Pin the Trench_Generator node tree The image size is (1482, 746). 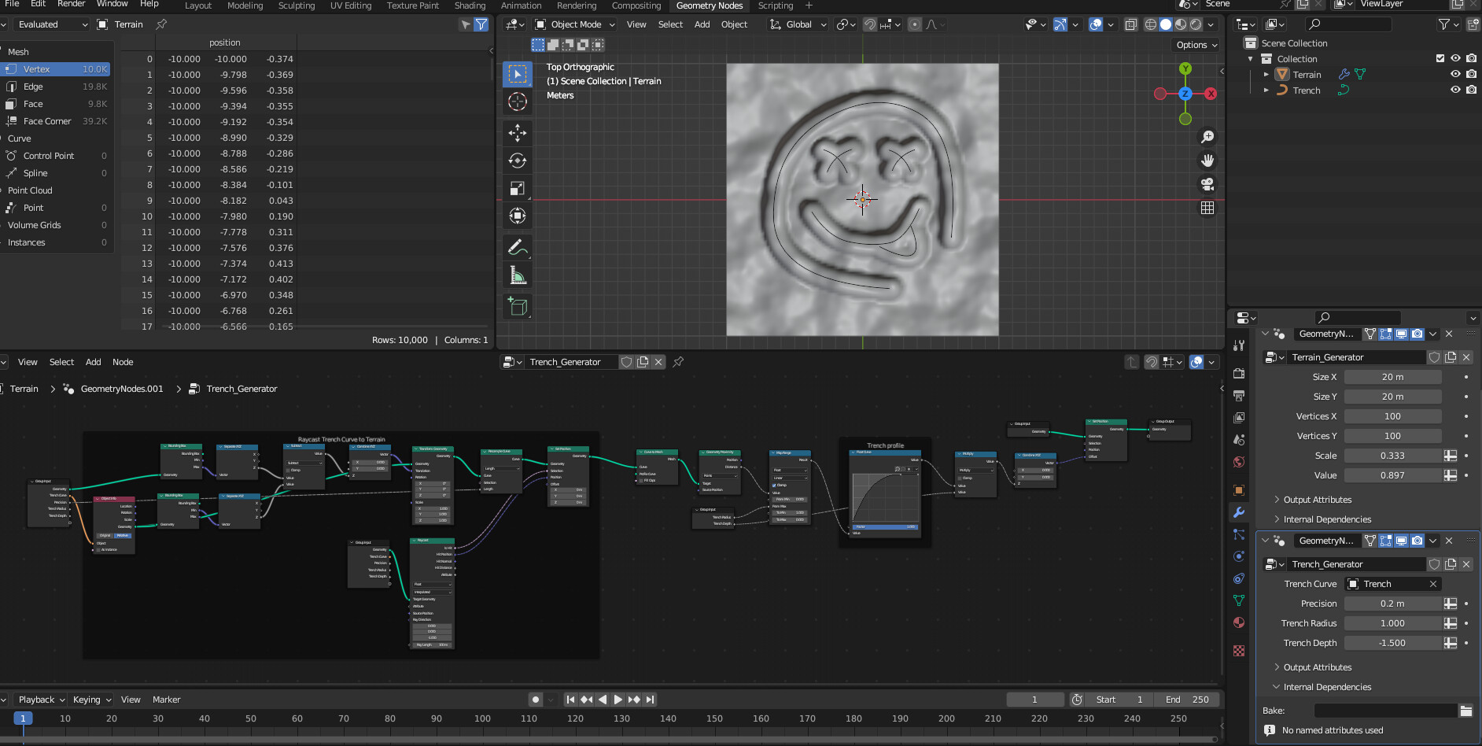pyautogui.click(x=678, y=362)
